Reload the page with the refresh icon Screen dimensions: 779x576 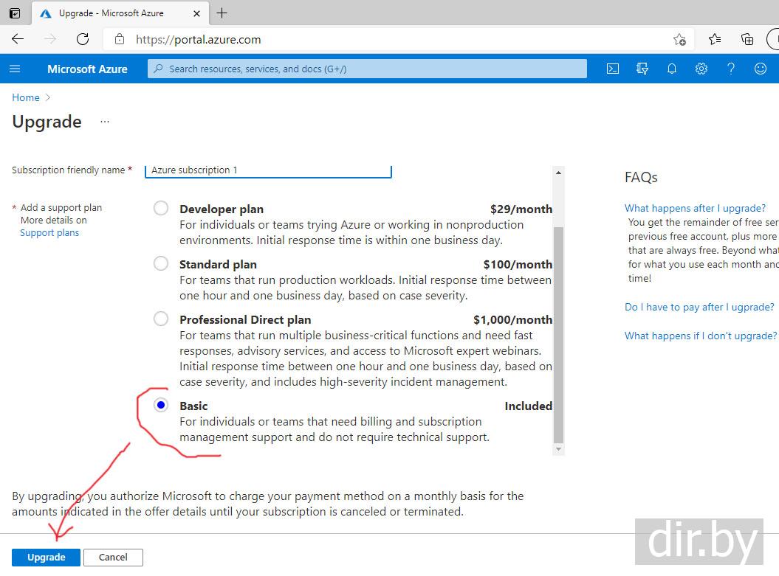pyautogui.click(x=83, y=39)
